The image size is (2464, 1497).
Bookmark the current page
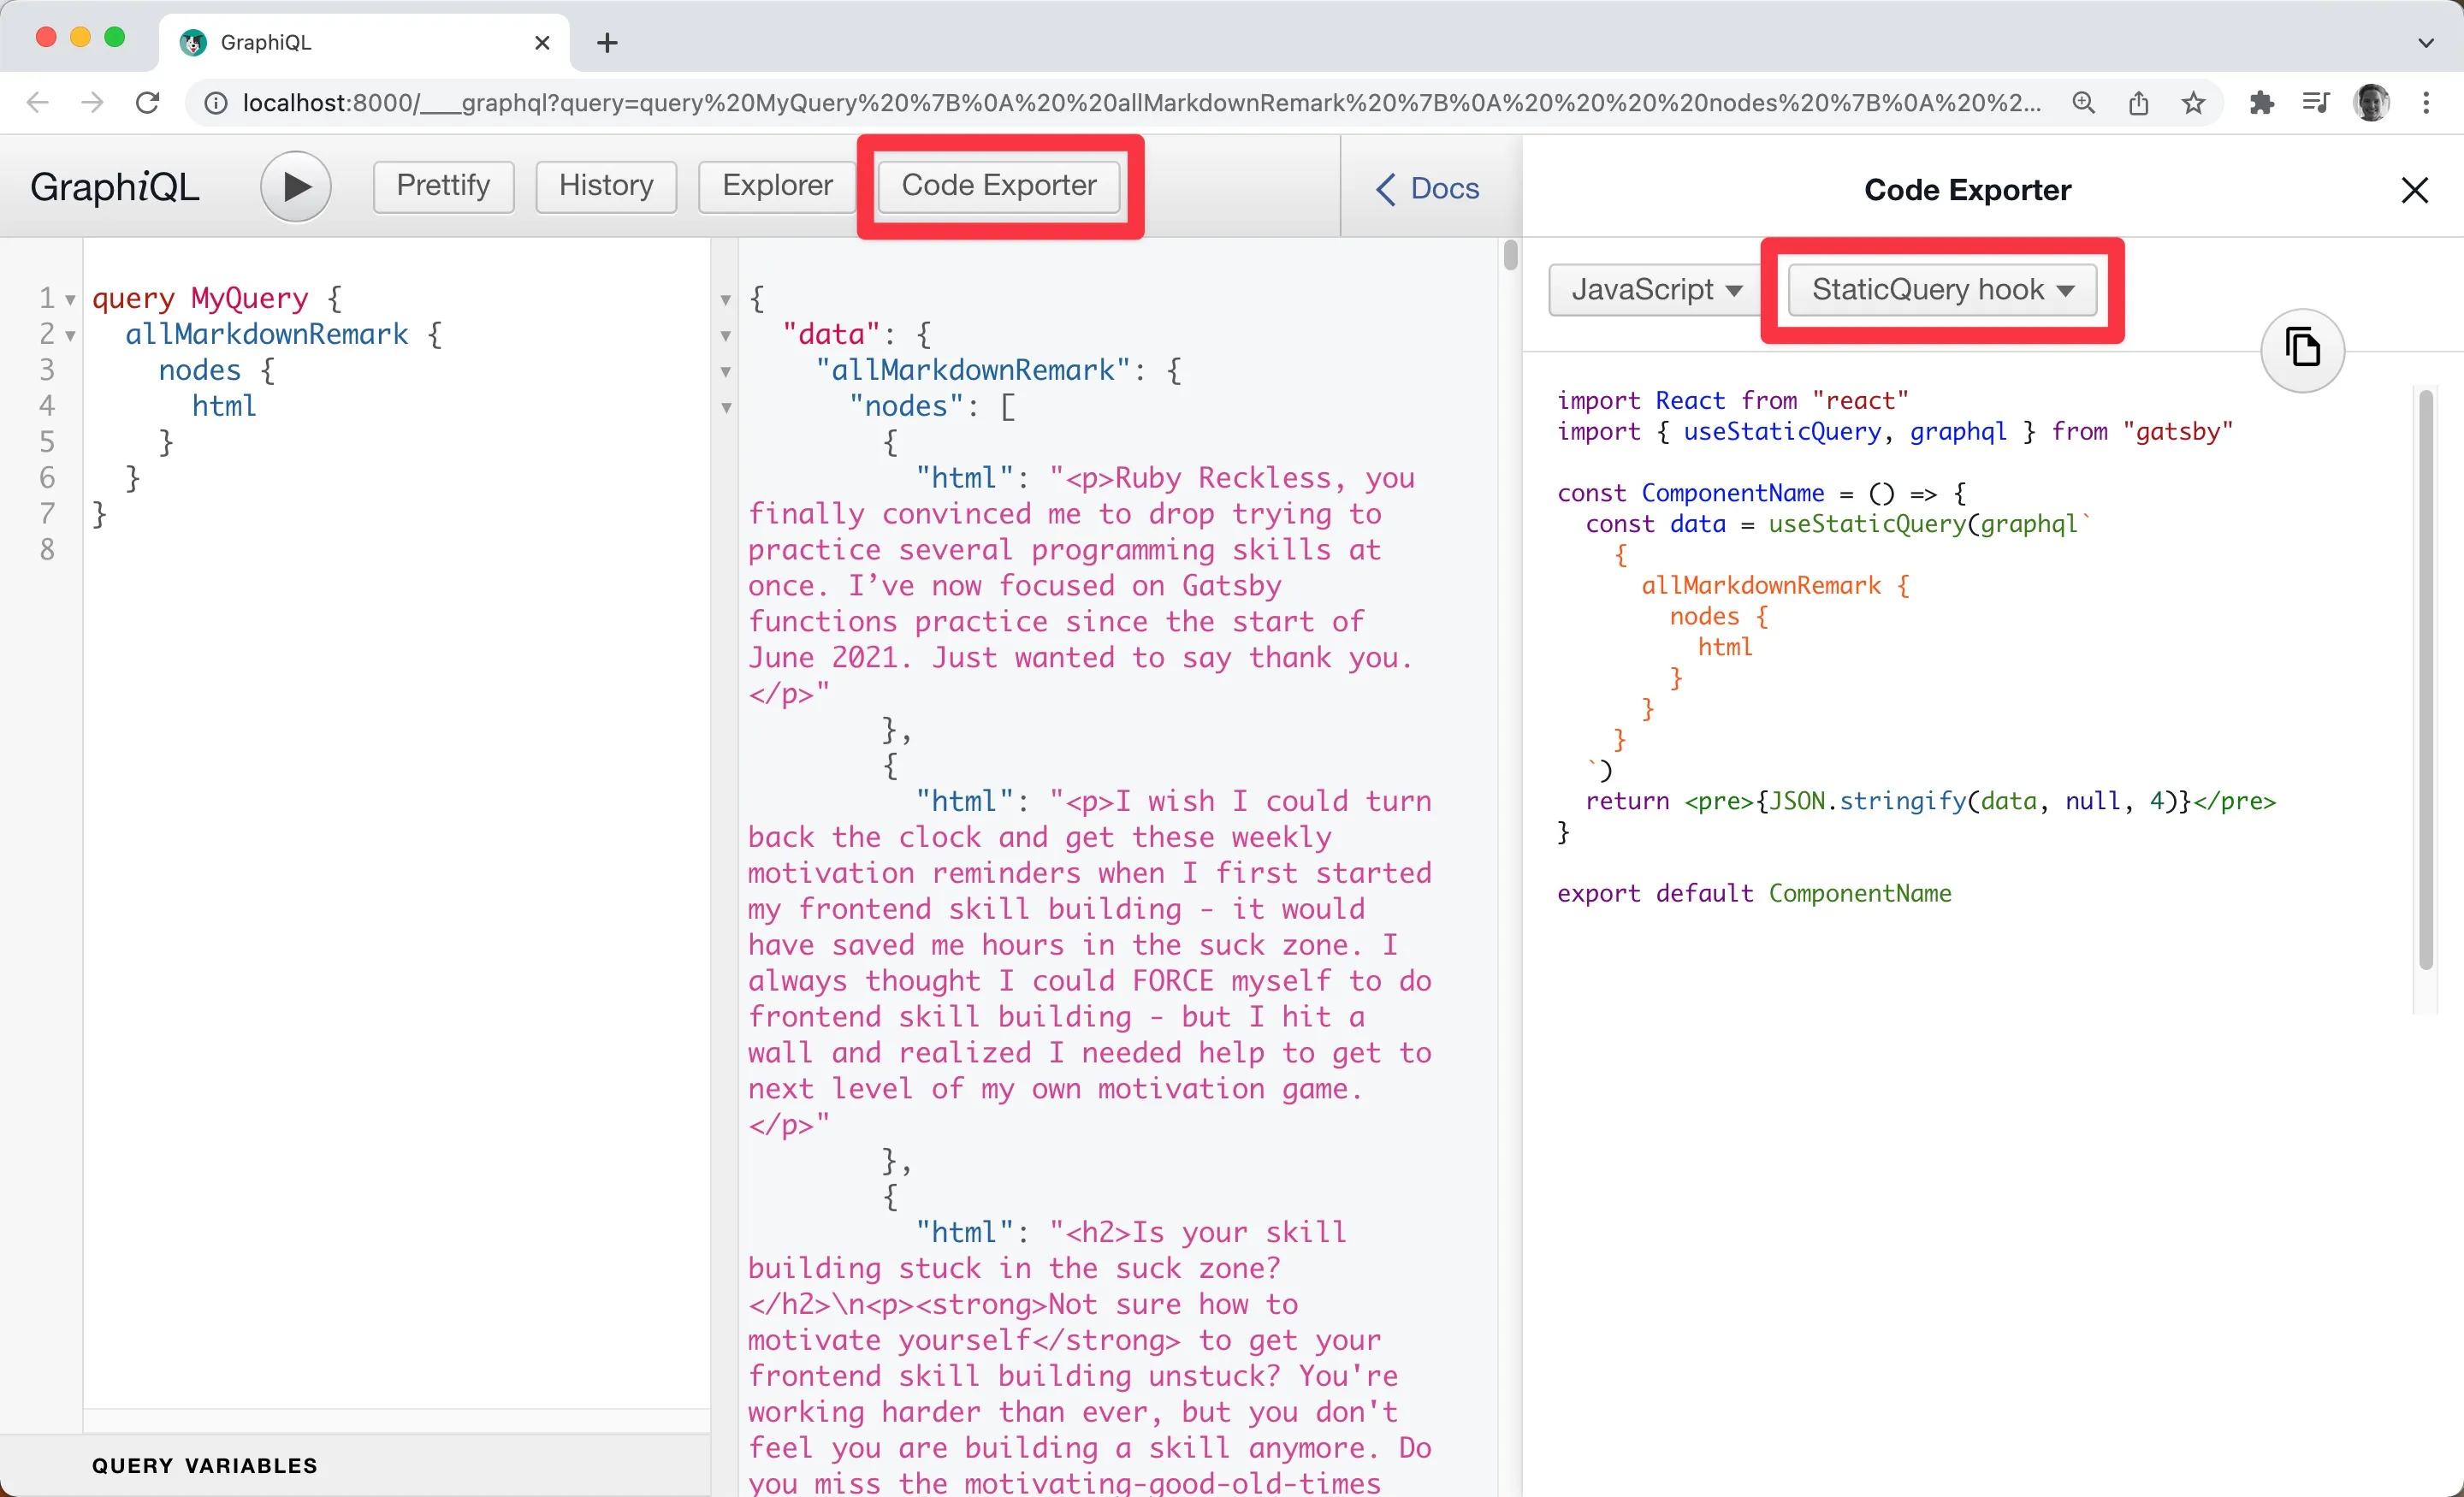[x=2192, y=102]
